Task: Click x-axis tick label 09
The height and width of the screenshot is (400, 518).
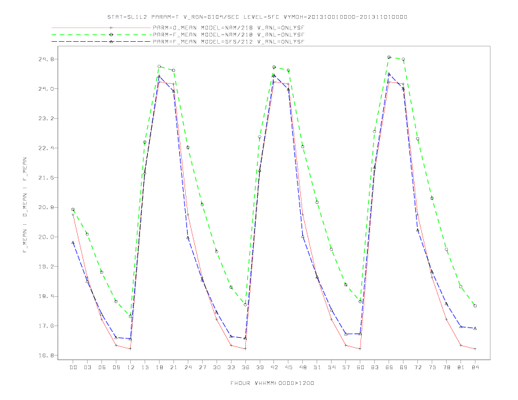Action: tap(116, 367)
